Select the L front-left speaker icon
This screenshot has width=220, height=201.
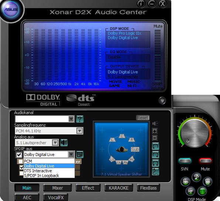(x=112, y=140)
